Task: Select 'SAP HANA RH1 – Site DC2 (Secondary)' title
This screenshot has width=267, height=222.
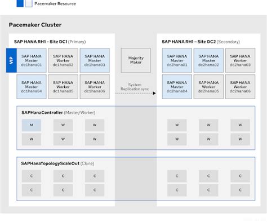Action: tap(201, 42)
